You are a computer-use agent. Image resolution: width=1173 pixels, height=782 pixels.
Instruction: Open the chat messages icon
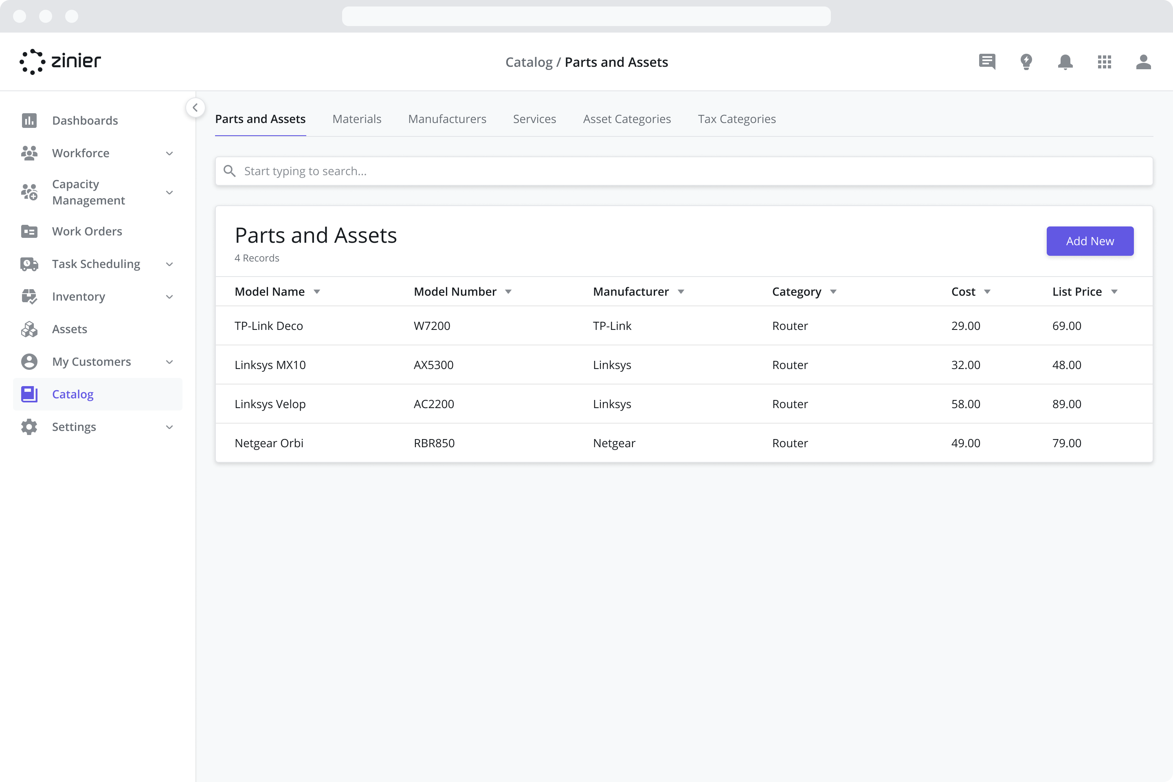[987, 62]
